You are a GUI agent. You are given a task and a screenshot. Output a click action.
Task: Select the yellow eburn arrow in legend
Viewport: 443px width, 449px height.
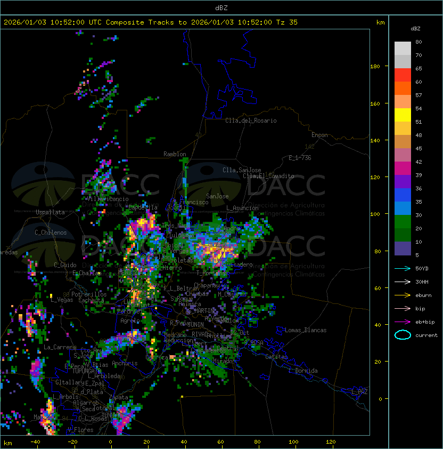(403, 295)
